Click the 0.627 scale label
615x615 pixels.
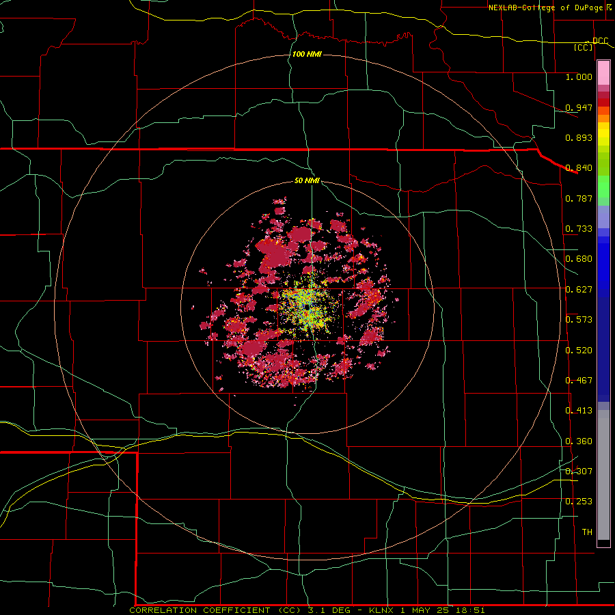click(x=579, y=290)
